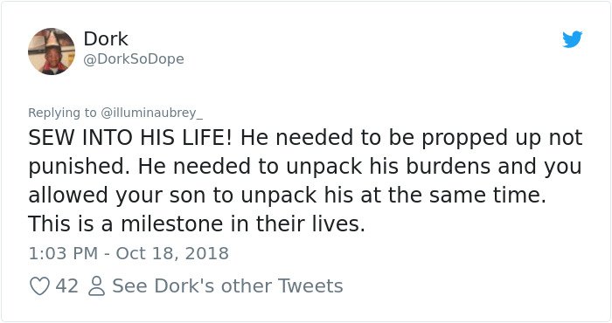
Task: Click the 42 likes count
Action: (x=66, y=286)
